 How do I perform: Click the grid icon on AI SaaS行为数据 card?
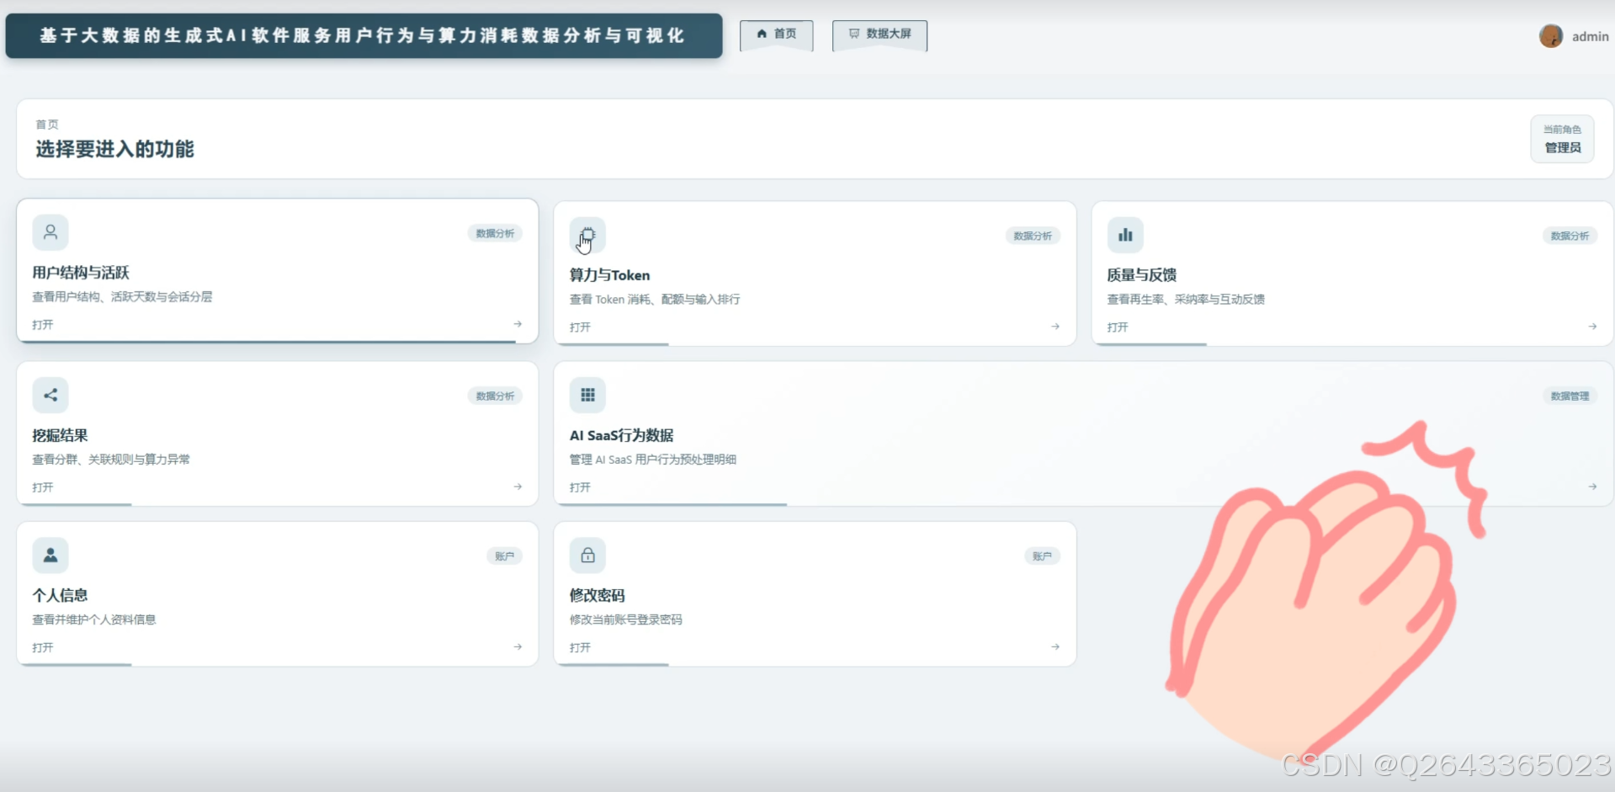coord(587,395)
